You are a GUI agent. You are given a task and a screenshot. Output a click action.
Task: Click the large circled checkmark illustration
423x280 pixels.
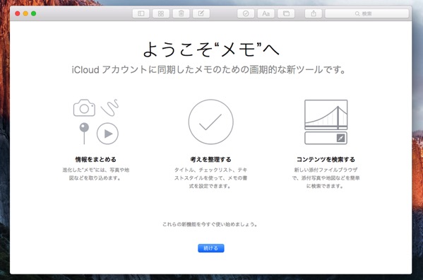pyautogui.click(x=211, y=122)
